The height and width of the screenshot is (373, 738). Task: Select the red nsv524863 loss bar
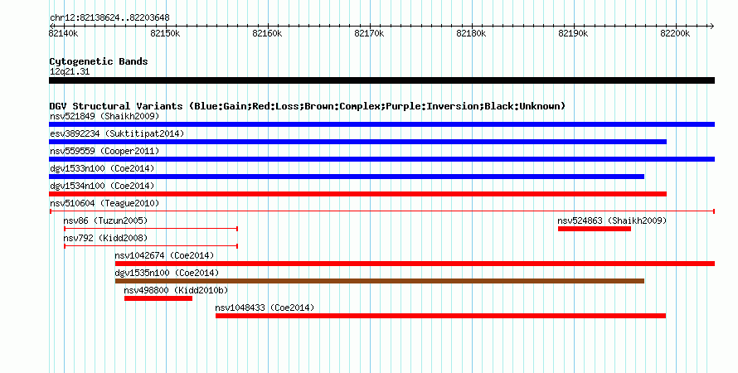595,229
